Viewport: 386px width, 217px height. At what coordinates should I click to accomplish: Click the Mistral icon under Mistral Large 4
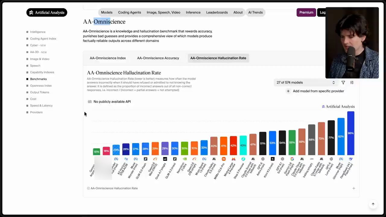point(233,159)
